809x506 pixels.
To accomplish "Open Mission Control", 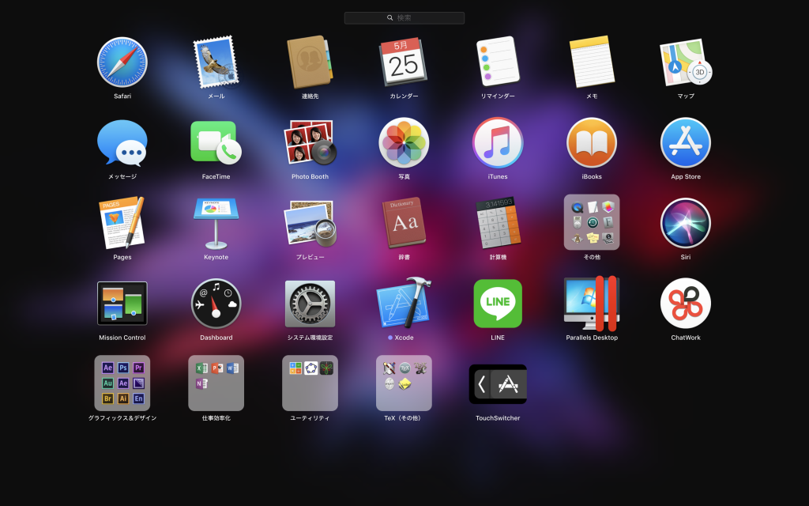I will (x=122, y=304).
